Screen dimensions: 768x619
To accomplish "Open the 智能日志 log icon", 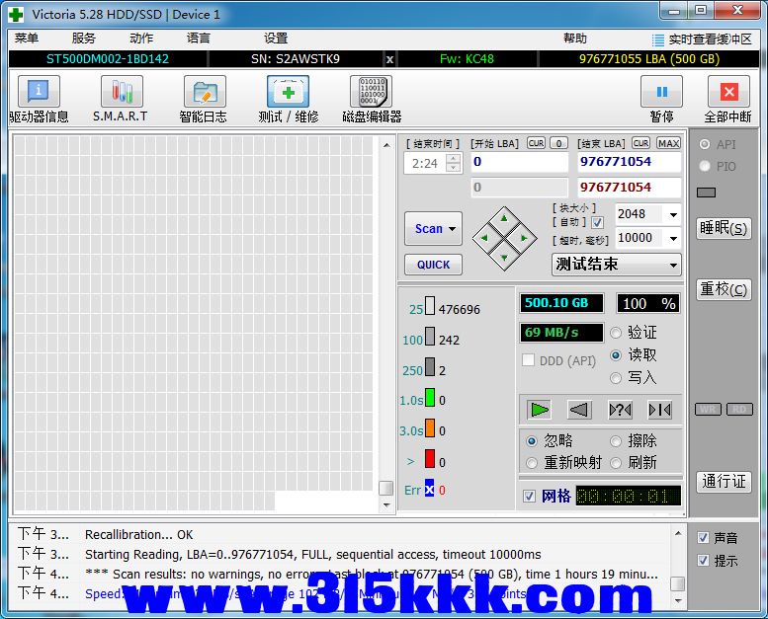I will (204, 93).
